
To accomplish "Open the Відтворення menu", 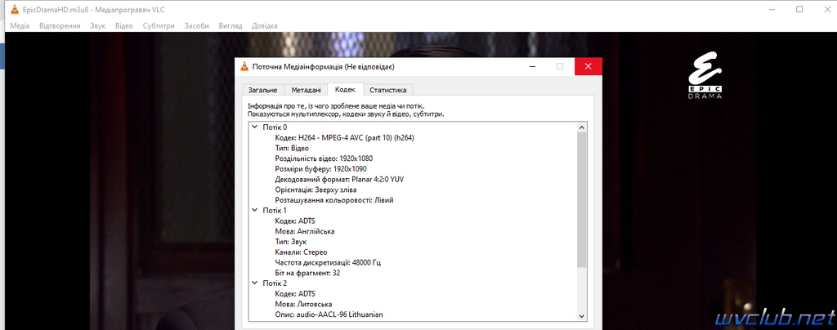I will point(60,25).
